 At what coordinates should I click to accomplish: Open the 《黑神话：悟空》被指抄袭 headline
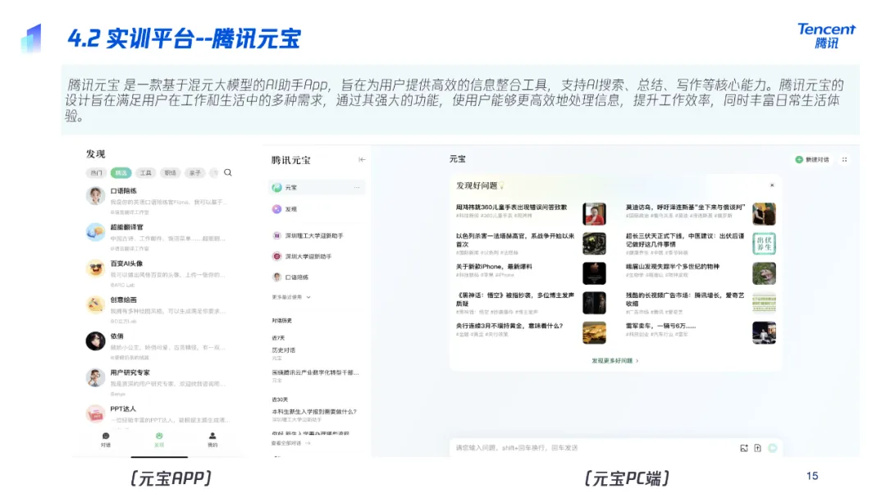click(x=515, y=299)
